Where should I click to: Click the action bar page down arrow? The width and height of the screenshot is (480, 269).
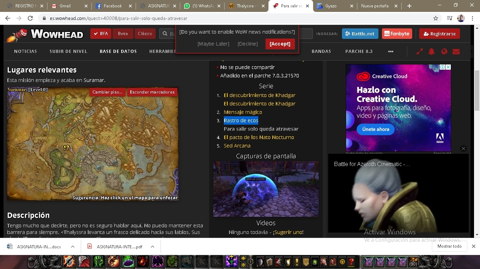(243, 264)
